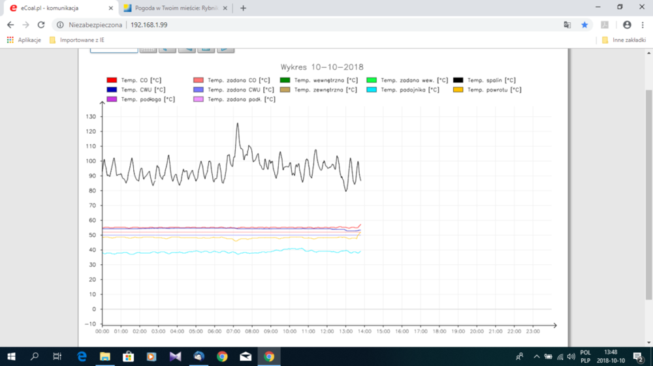Viewport: 653px width, 366px height.
Task: Go back to the previous page
Action: (10, 25)
